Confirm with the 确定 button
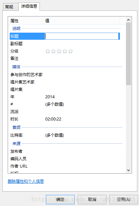The height and width of the screenshot is (206, 139). (x=60, y=200)
